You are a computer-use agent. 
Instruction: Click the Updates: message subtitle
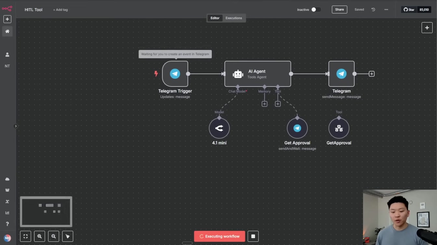click(175, 97)
